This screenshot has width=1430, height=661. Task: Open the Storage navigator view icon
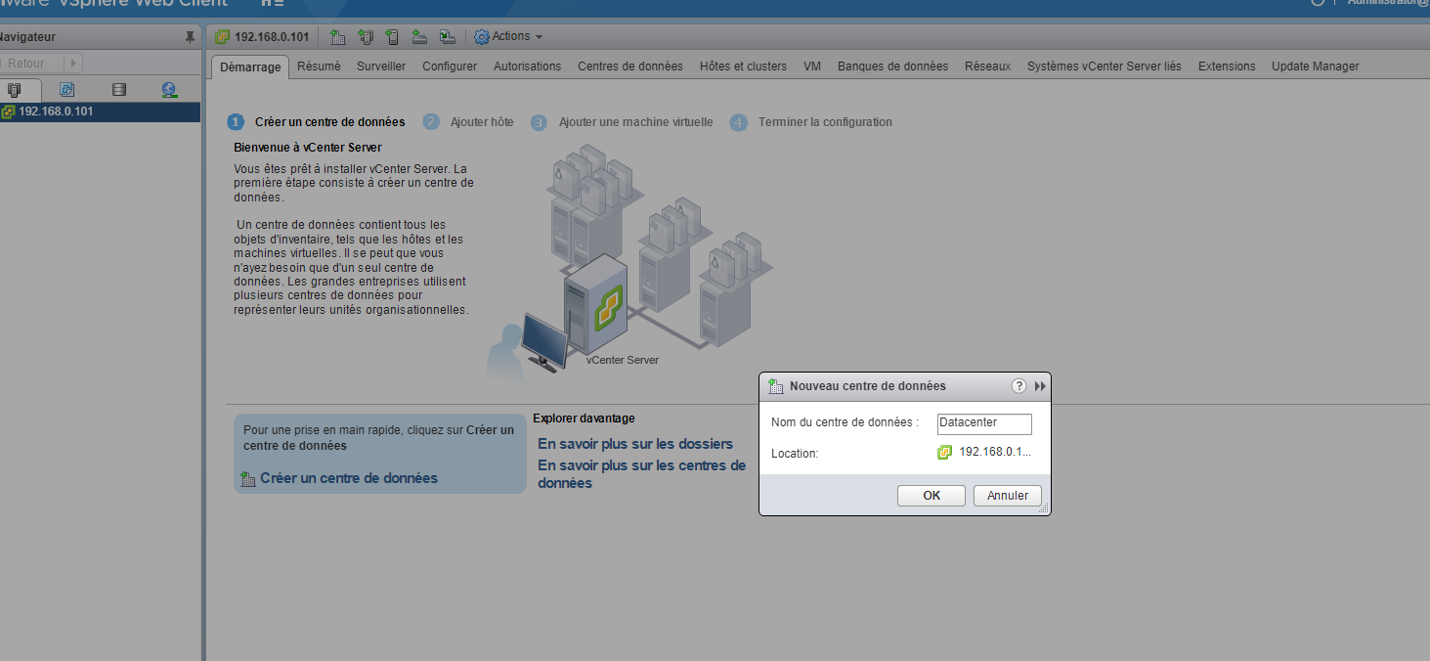119,90
